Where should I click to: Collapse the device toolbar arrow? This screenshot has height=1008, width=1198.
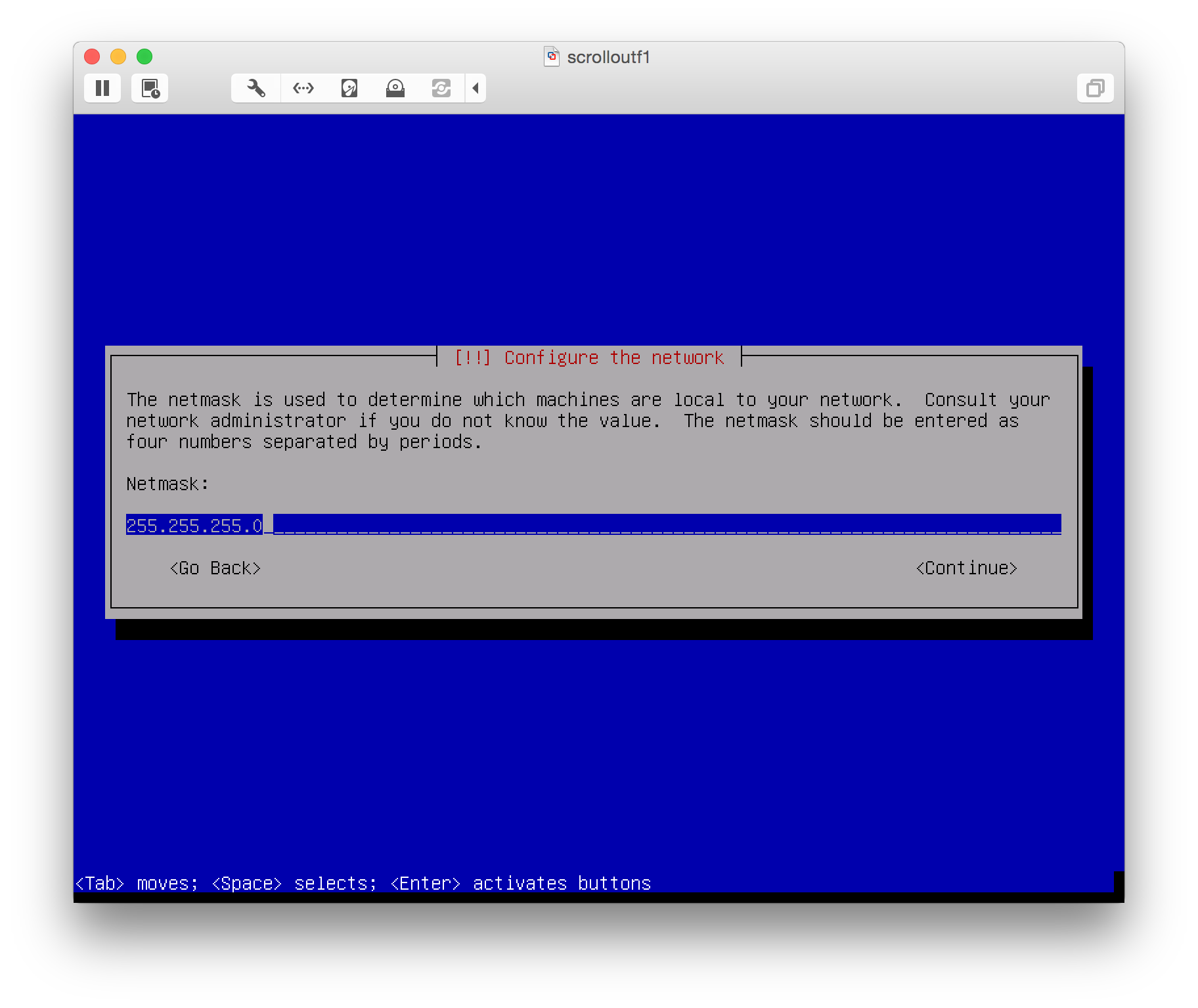click(x=476, y=88)
